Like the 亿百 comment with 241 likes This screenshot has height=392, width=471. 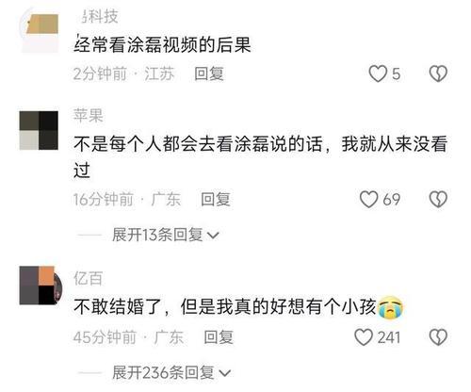[364, 337]
